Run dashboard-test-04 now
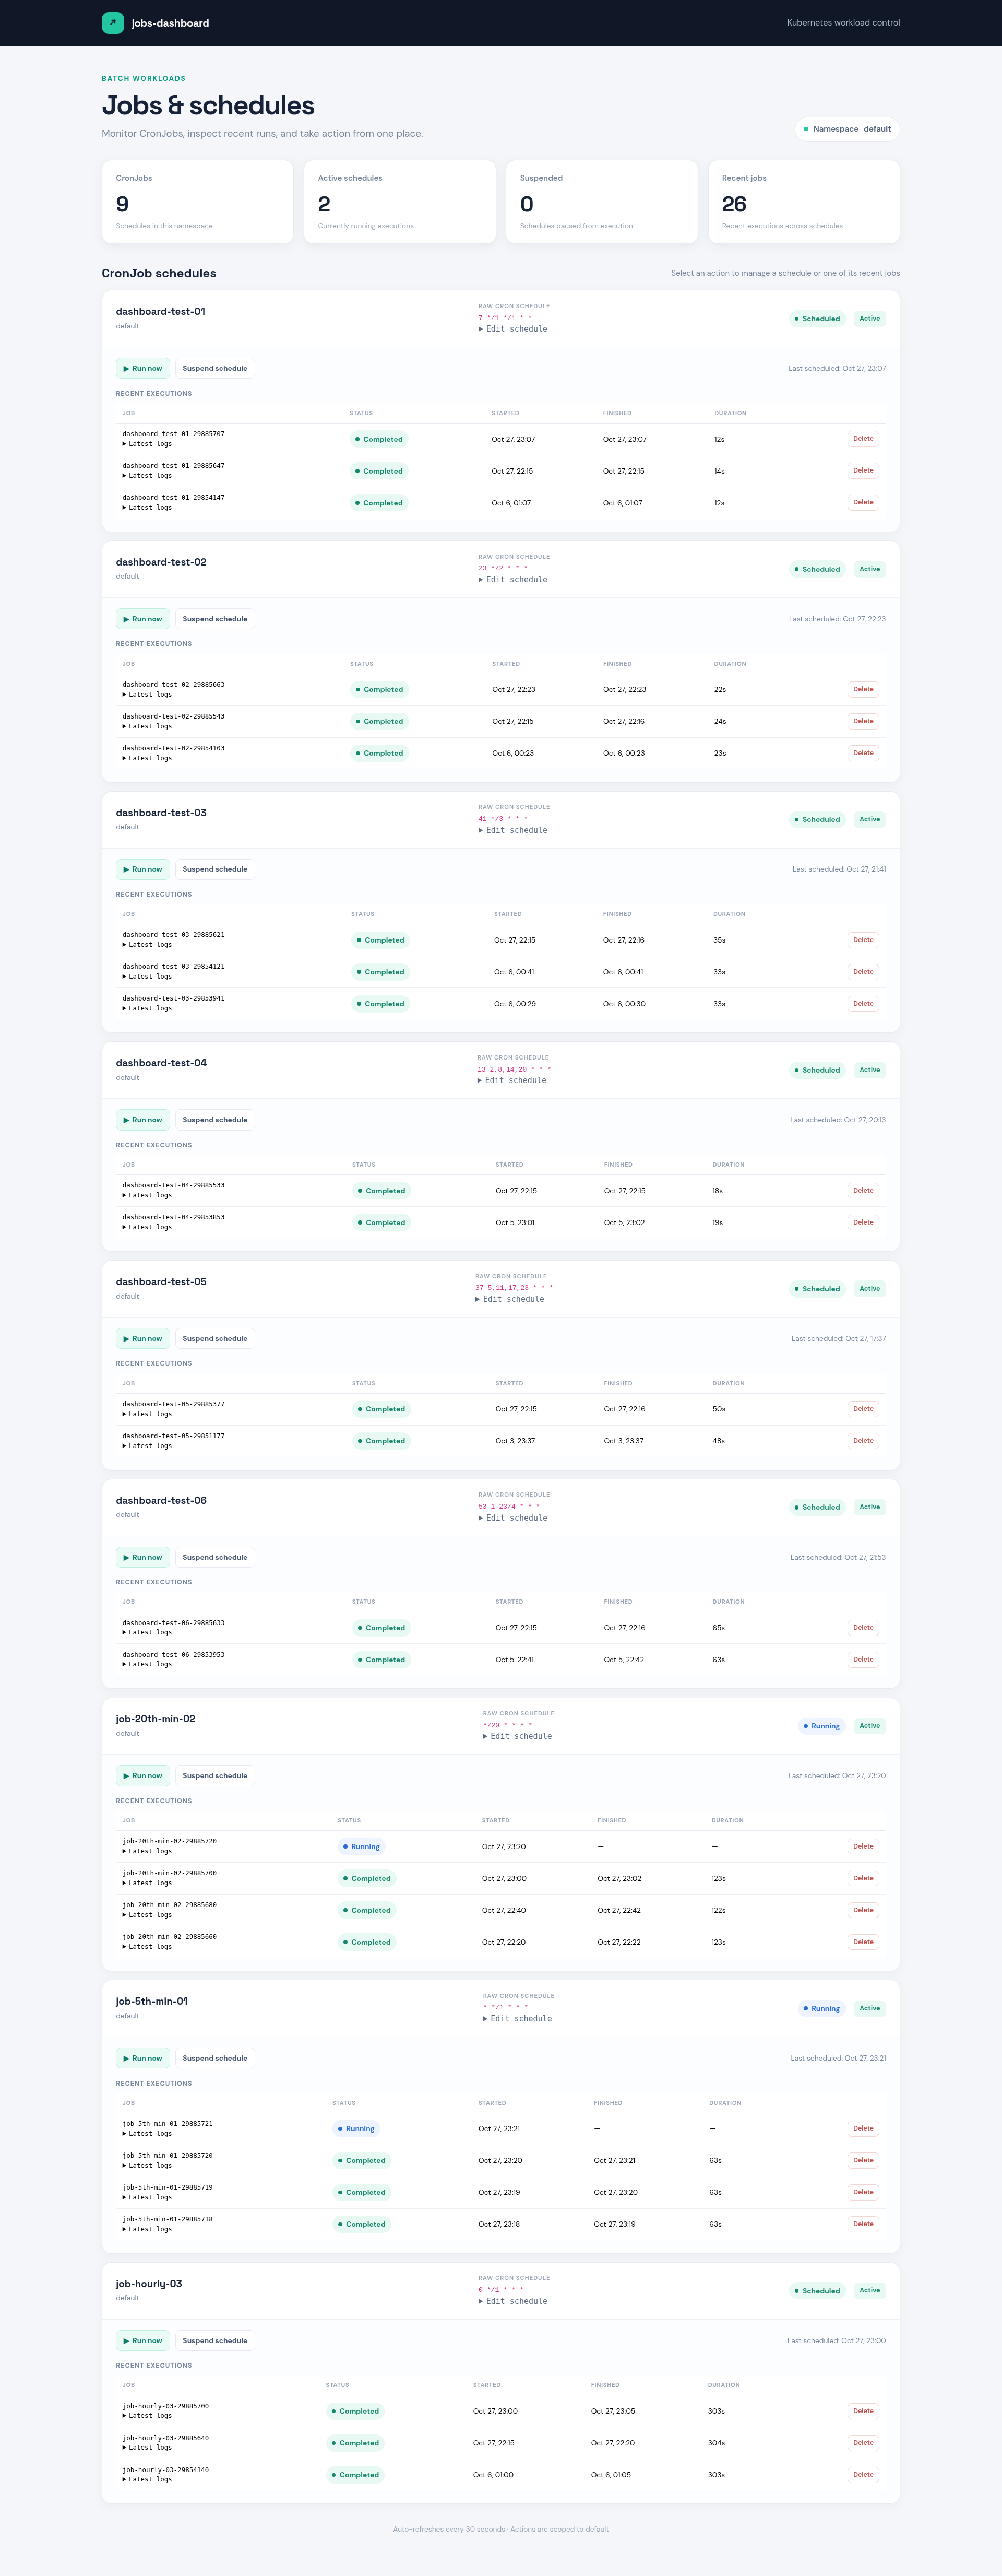Screen dimensions: 1002x2576 pyautogui.click(x=143, y=1120)
